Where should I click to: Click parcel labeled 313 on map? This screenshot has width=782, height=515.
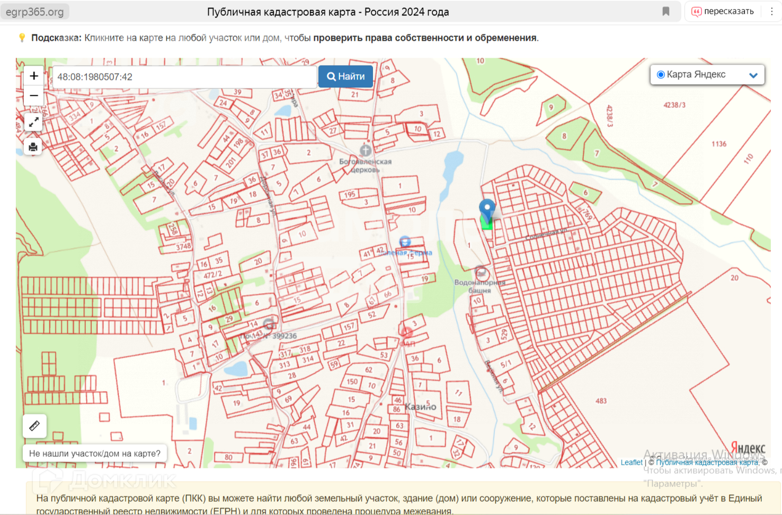coord(285,364)
